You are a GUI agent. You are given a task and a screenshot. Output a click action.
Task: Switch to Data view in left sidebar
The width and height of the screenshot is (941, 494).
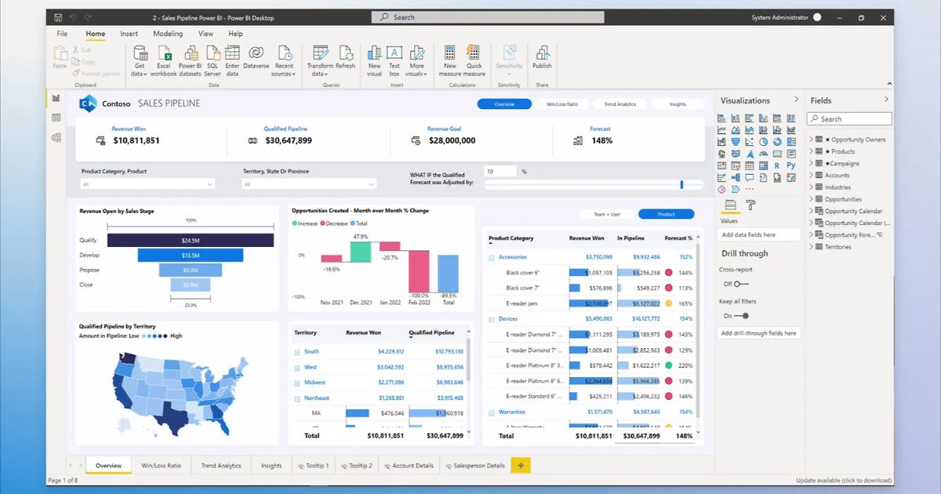[56, 118]
